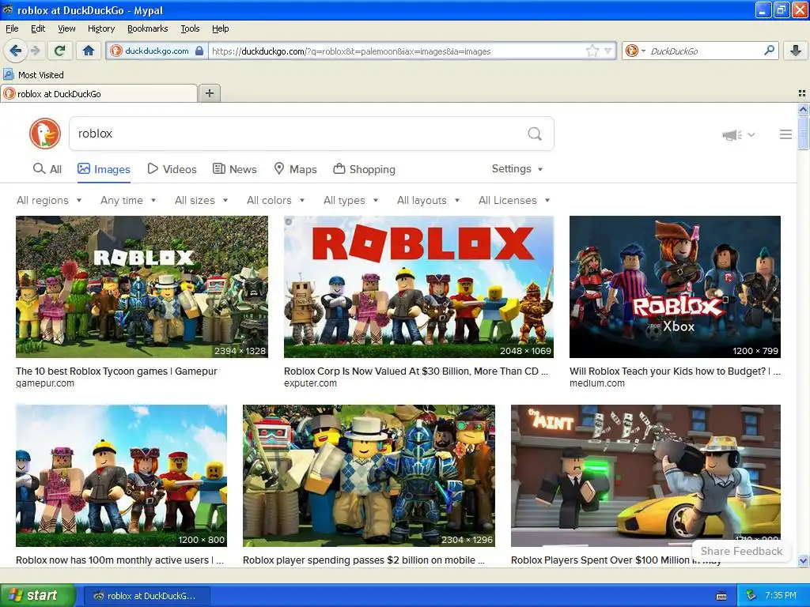
Task: Bookmark this page with the star icon
Action: point(592,51)
